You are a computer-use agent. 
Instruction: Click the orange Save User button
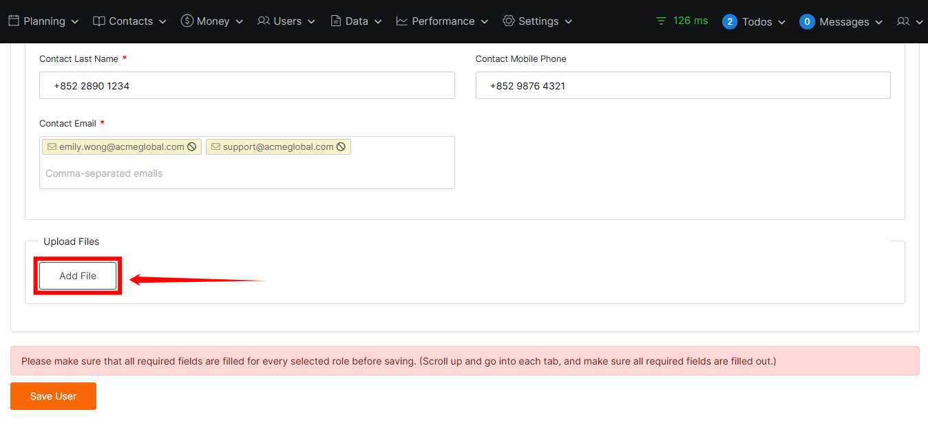[53, 396]
